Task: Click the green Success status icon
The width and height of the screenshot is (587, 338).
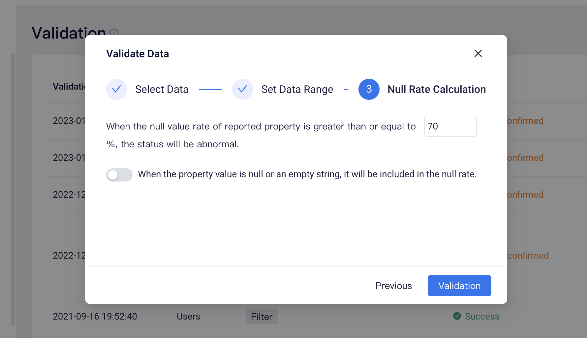Action: tap(457, 316)
